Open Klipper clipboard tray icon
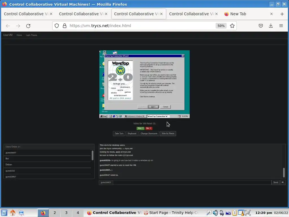Image resolution: width=289 pixels, height=217 pixels. point(235,213)
